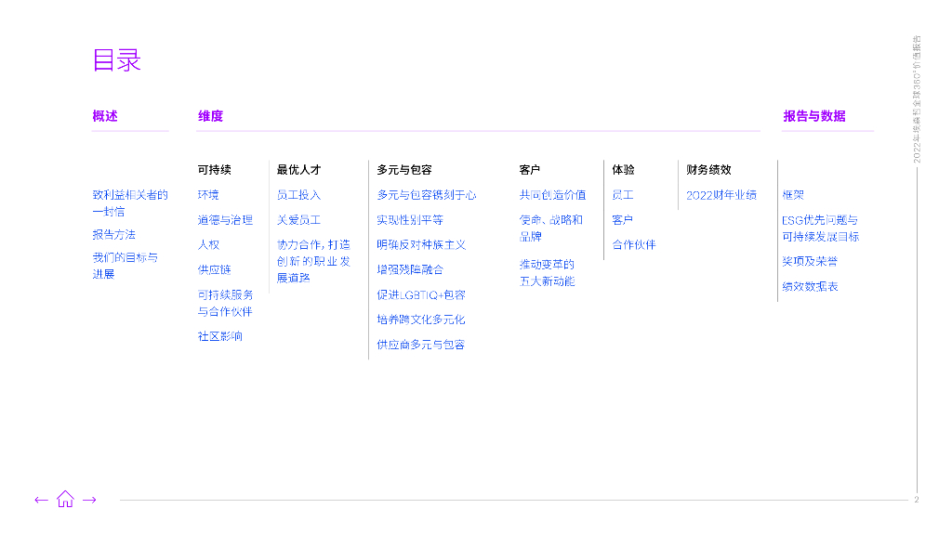This screenshot has width=952, height=535.
Task: Select the 体验 column heading
Action: pyautogui.click(x=623, y=170)
